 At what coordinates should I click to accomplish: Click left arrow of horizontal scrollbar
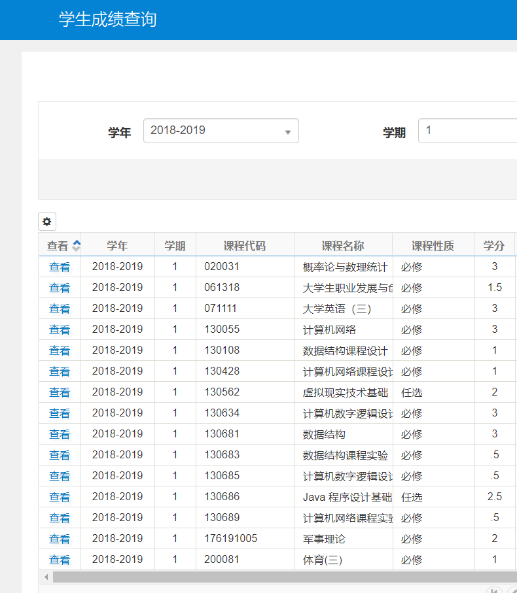(46, 577)
